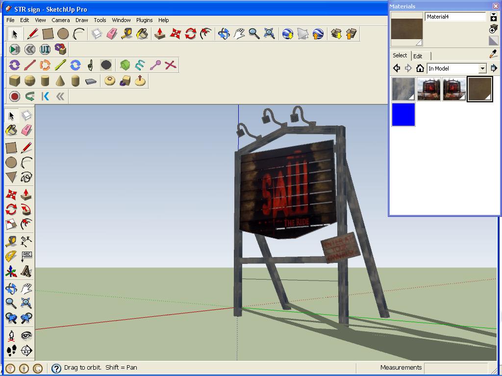Select the Tape Measure tool in top toolbar
Image resolution: width=502 pixels, height=376 pixels.
[127, 34]
